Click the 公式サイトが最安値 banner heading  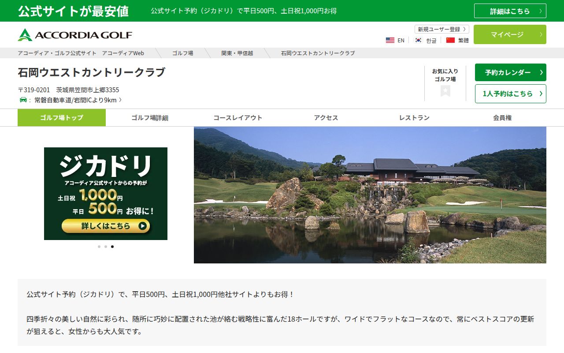(x=73, y=11)
